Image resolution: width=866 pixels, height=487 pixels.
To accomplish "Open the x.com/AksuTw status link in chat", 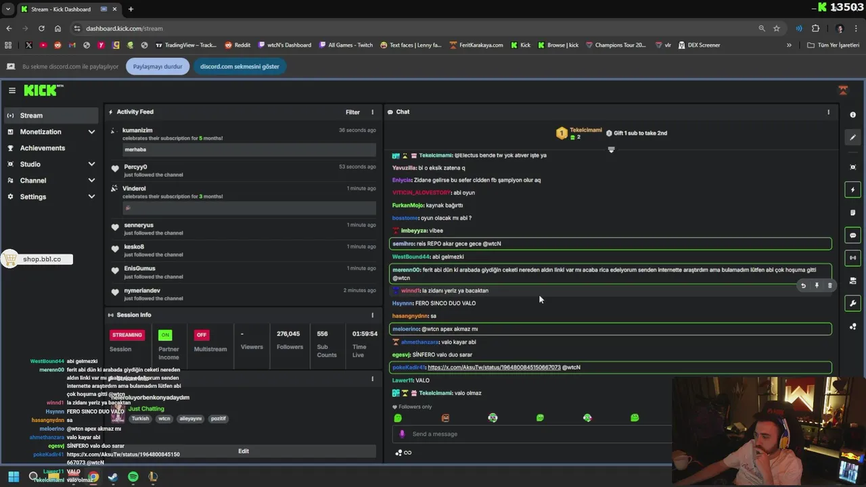I will [494, 367].
